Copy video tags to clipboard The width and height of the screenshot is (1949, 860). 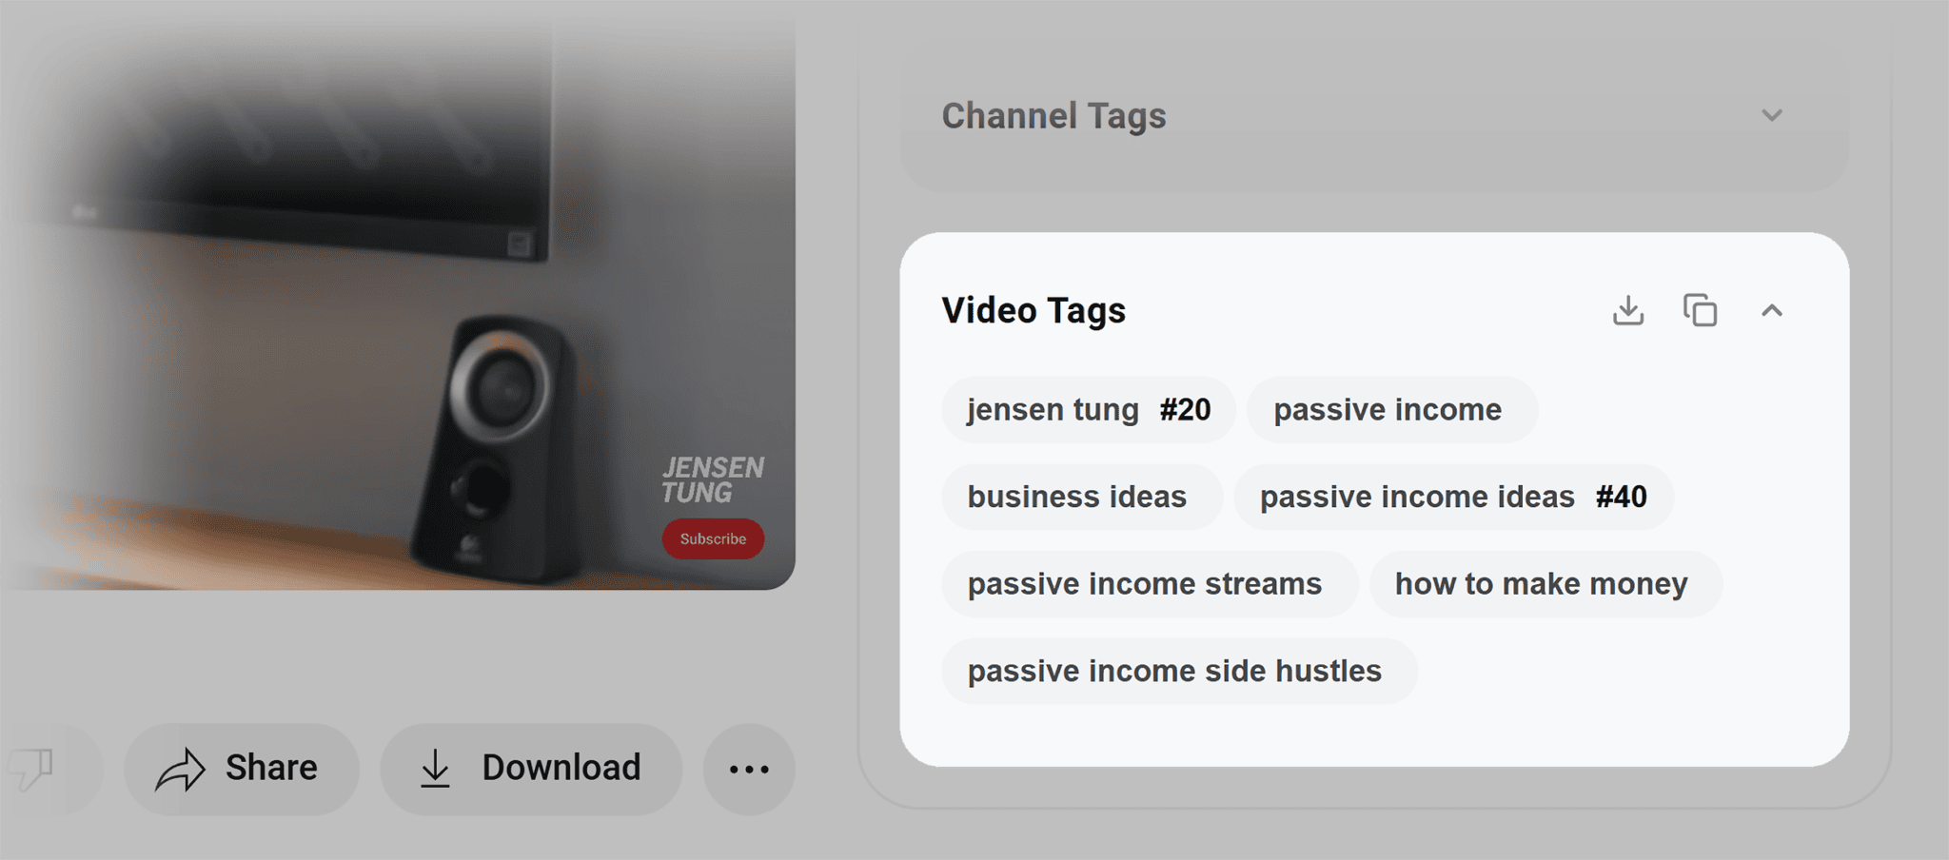(x=1700, y=310)
